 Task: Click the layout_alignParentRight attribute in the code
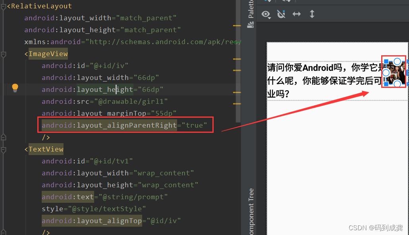[x=109, y=125]
